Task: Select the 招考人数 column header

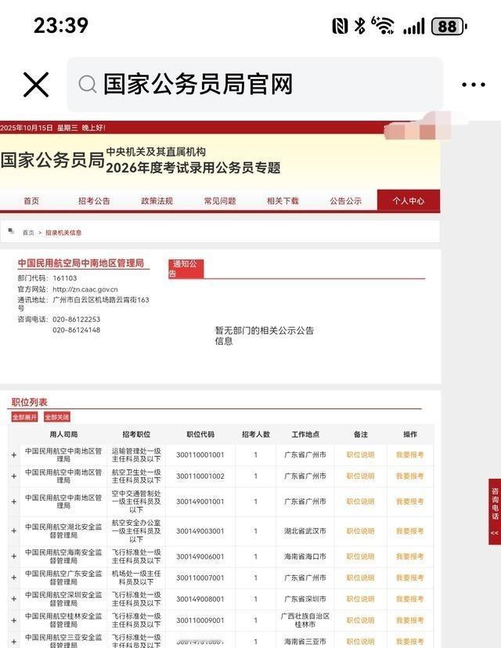Action: point(256,434)
